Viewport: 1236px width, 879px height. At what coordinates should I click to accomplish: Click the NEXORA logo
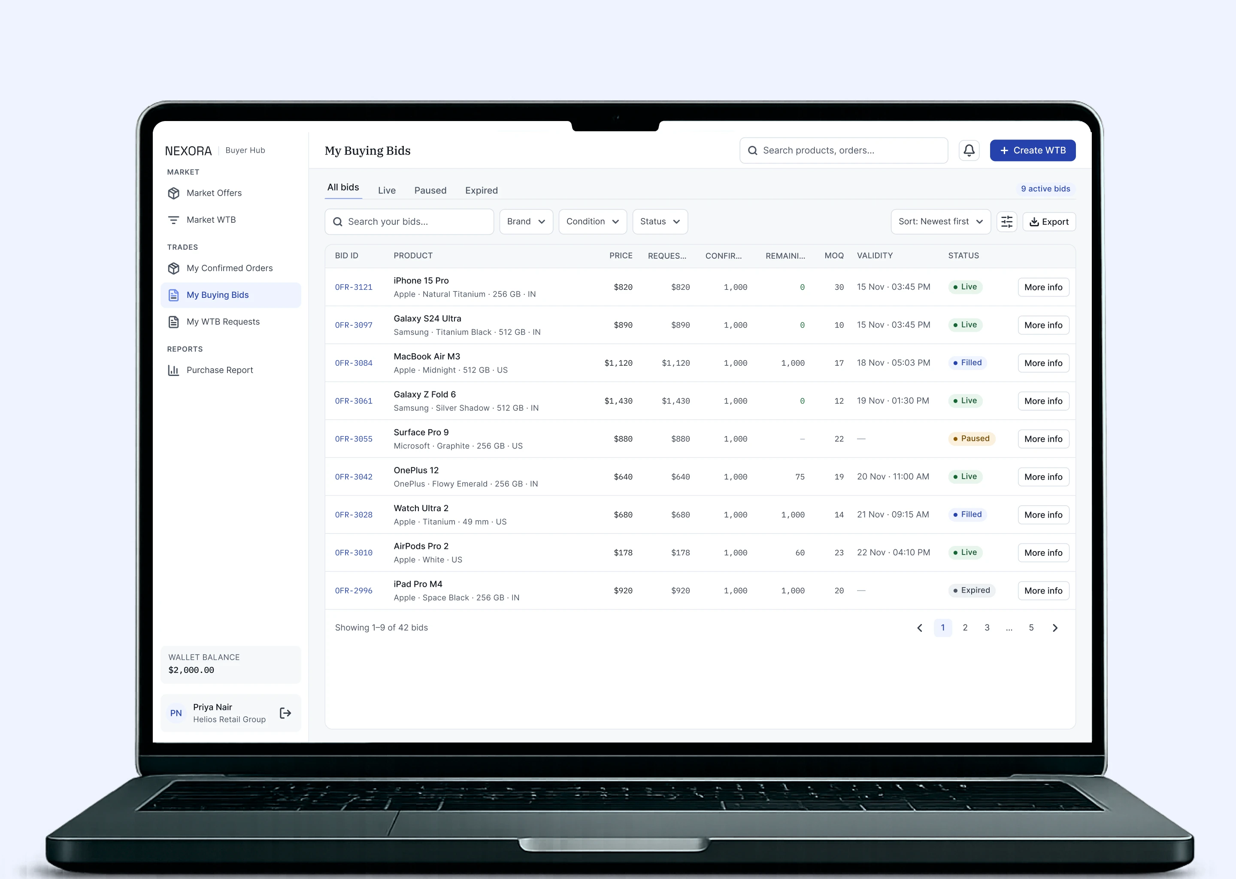[x=188, y=151]
